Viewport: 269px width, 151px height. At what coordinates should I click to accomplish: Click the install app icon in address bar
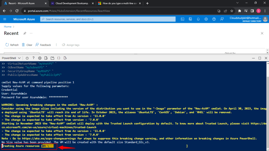click(x=219, y=11)
